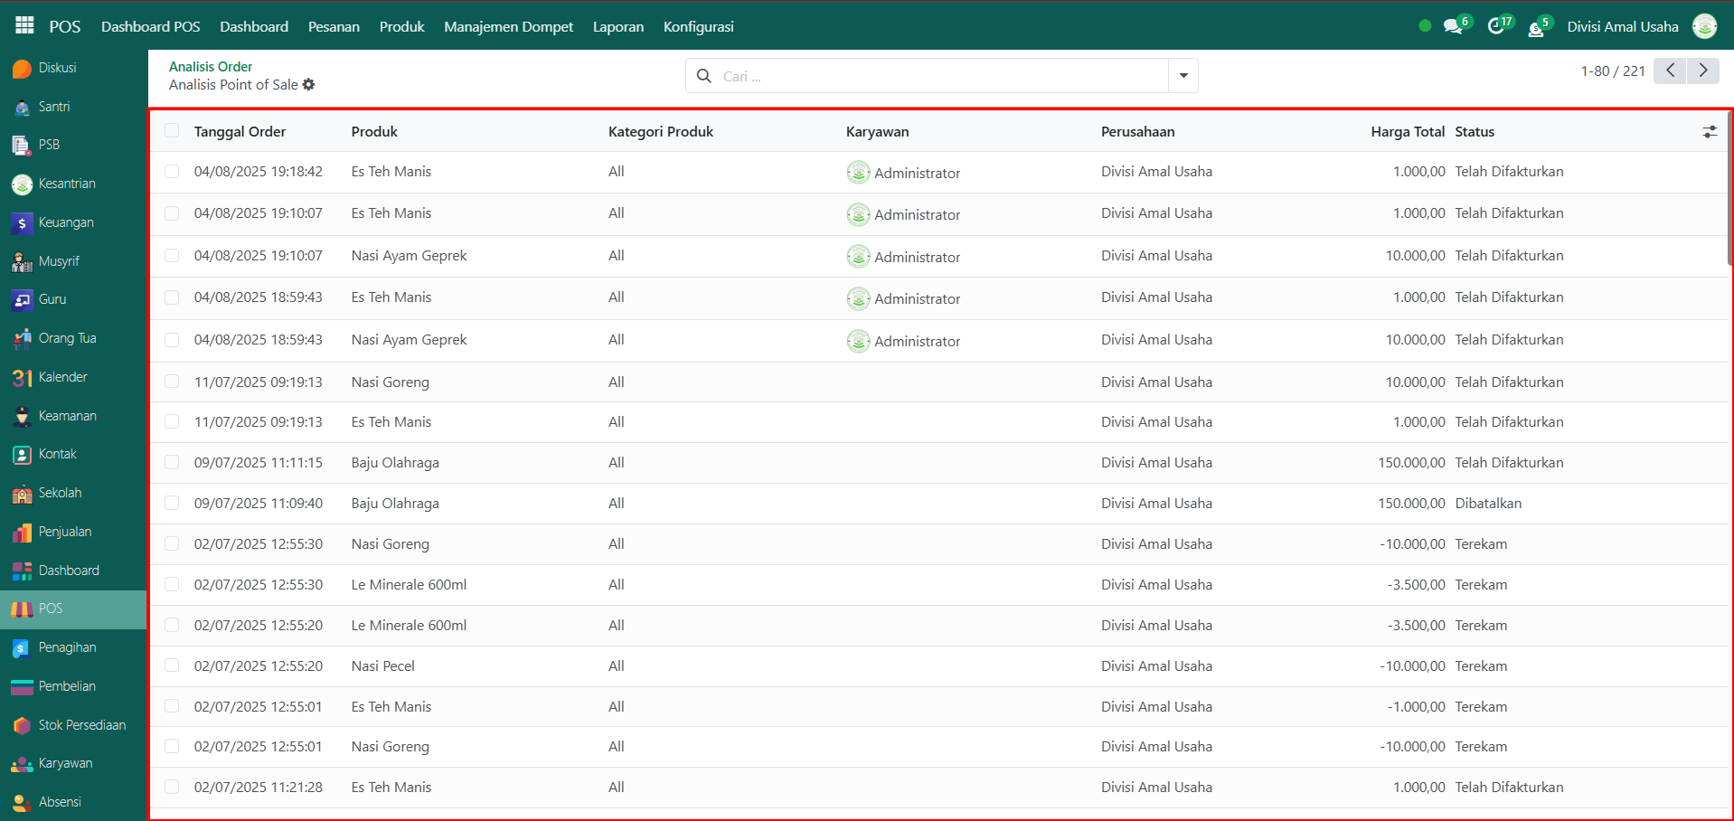Click the Cari search input field
Screen dimensions: 1734x821
(940, 76)
